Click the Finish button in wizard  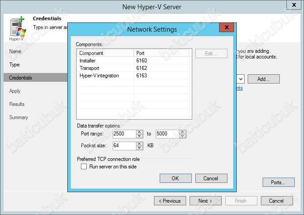[x=241, y=201]
